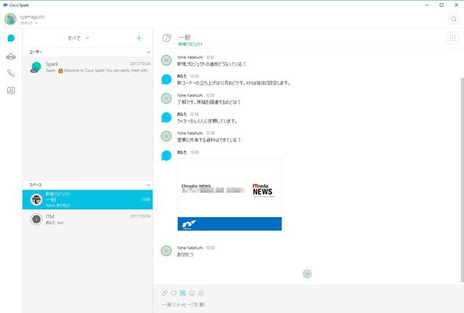Open the activities grid menu icon
Viewport: 464px width, 313px height.
click(452, 39)
